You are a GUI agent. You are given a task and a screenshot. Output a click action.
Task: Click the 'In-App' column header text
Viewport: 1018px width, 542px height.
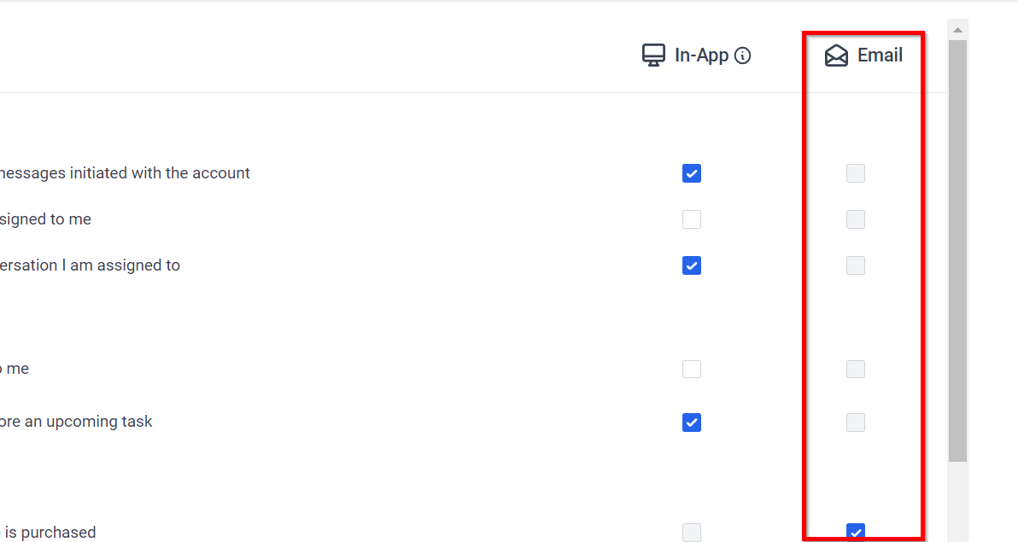click(x=702, y=55)
